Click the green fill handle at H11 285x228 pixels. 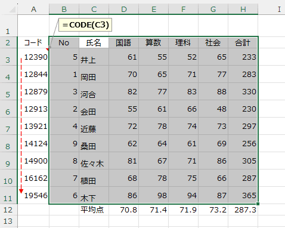[258, 204]
